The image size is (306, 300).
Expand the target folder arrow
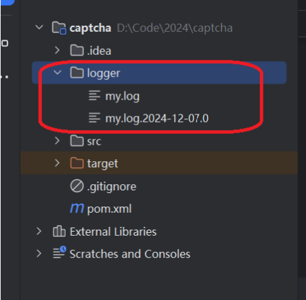pyautogui.click(x=58, y=163)
